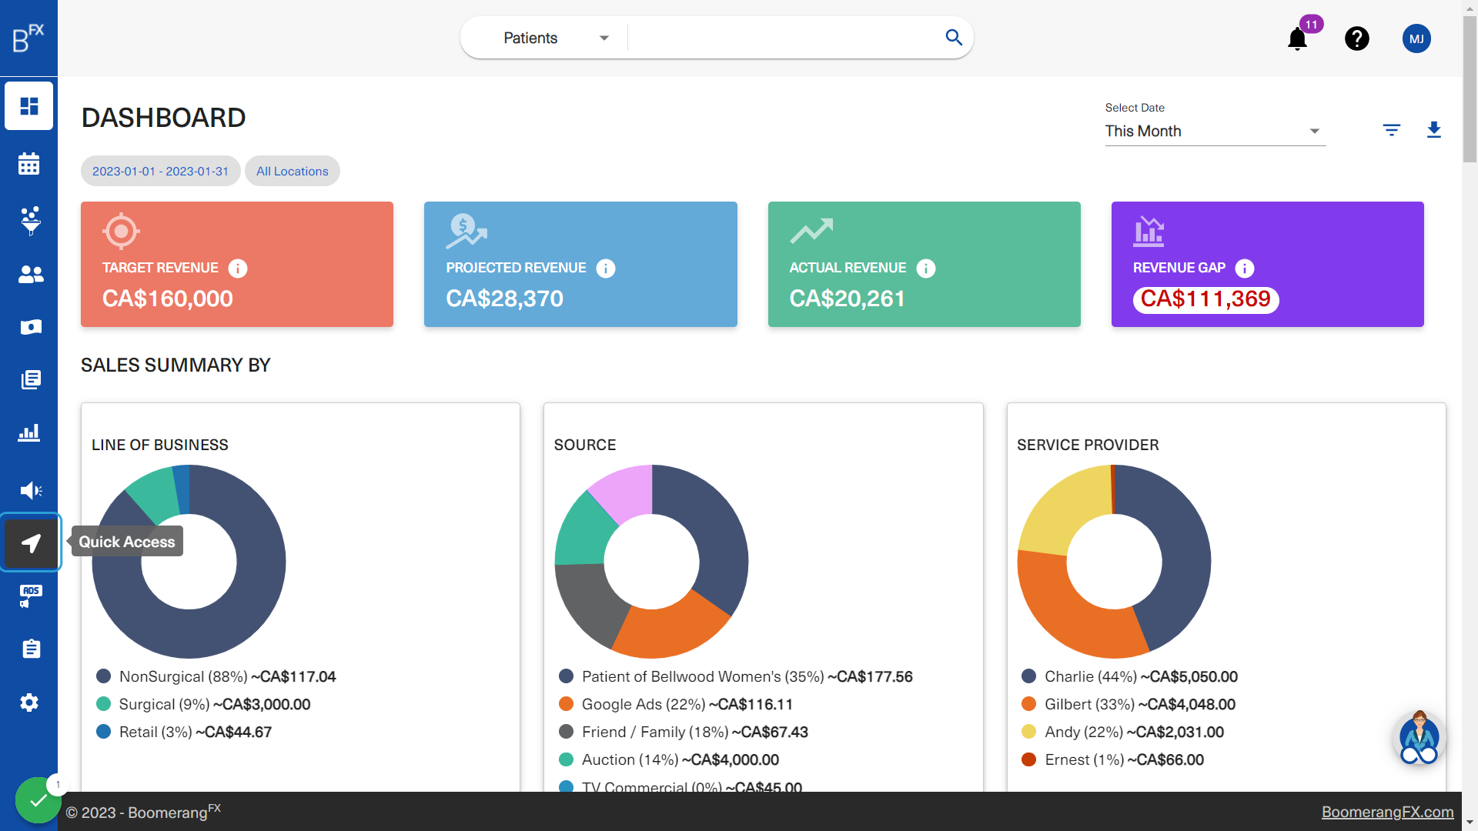Visit the BoomerangFX.com link
1478x831 pixels.
pos(1387,812)
